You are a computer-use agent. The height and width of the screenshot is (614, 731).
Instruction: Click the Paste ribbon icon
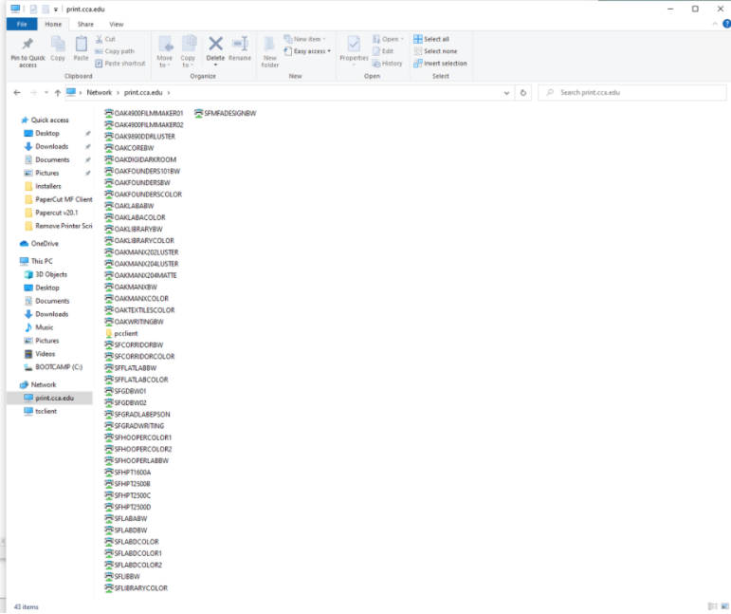(x=82, y=44)
